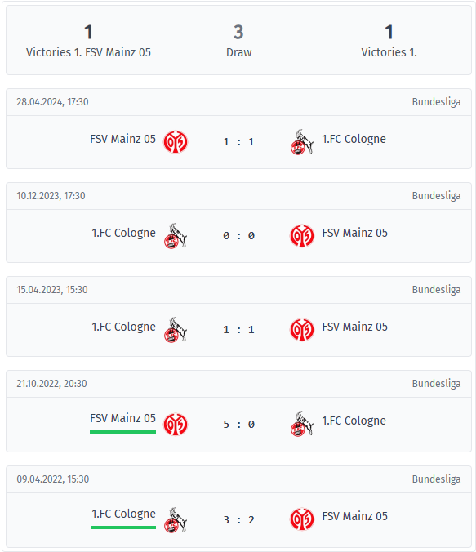
Task: Click Bundesliga label for 28.04.2024 match
Action: (x=436, y=102)
